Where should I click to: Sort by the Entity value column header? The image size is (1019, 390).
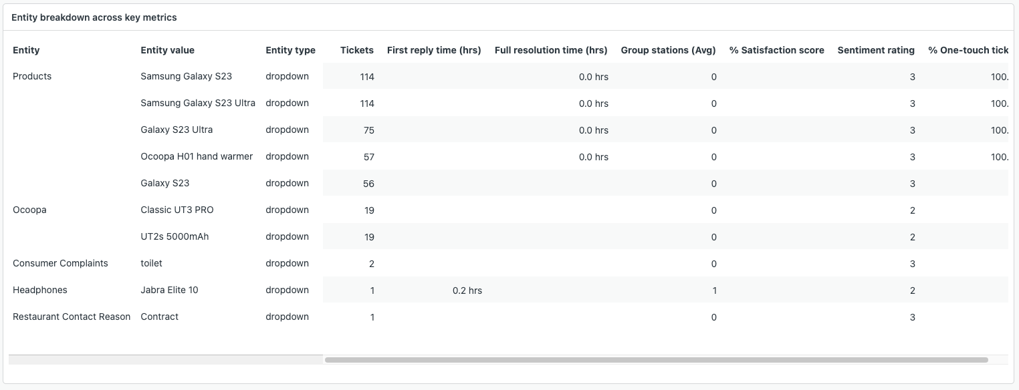167,50
